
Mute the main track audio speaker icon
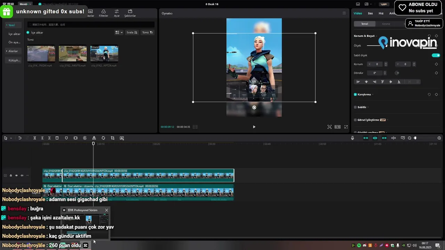pyautogui.click(x=22, y=175)
